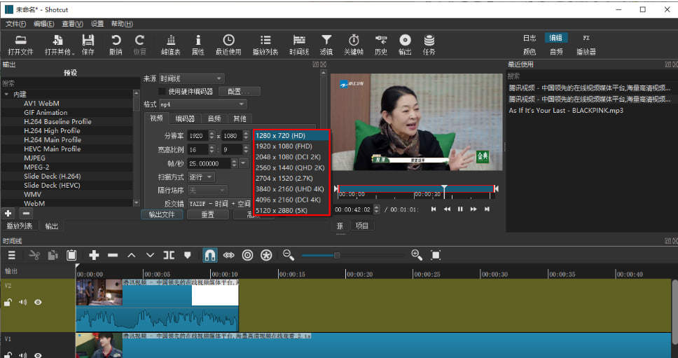This screenshot has height=358, width=678.
Task: Toggle the timeline snapping magnet icon
Action: pos(210,255)
